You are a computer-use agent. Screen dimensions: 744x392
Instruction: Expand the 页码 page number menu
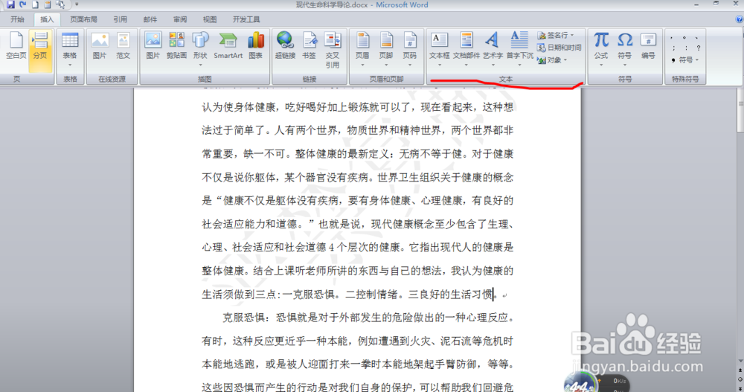pos(410,49)
